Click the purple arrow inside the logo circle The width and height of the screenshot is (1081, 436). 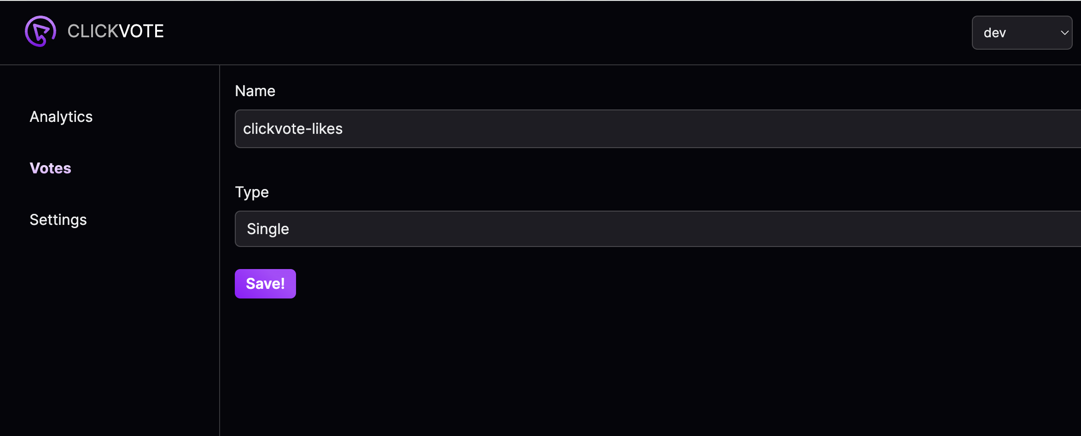40,31
